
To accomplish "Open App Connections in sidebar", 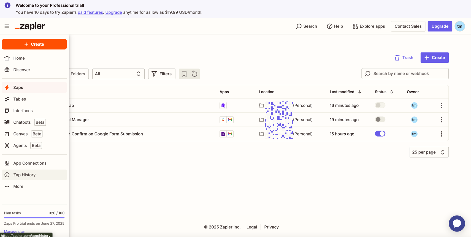I will tap(34, 163).
